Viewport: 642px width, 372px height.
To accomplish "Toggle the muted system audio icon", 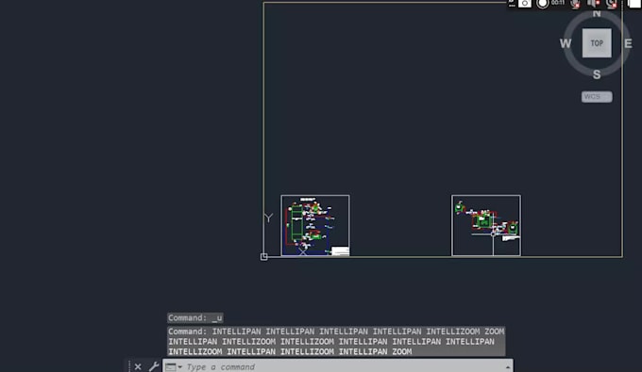I will pyautogui.click(x=593, y=4).
